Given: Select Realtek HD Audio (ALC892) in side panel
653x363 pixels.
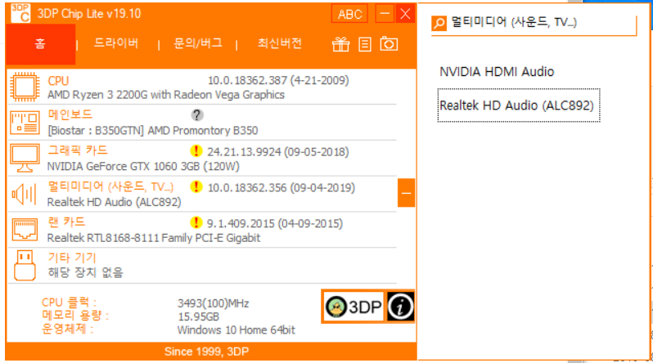Looking at the screenshot, I should click(519, 105).
